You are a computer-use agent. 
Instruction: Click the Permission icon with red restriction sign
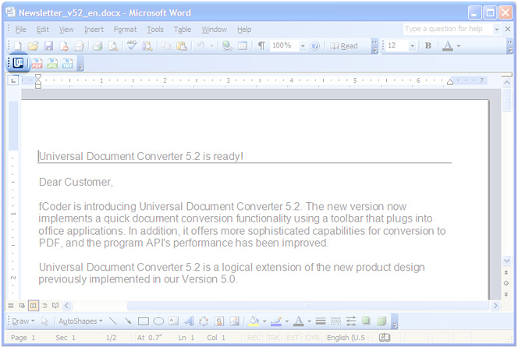click(x=64, y=46)
